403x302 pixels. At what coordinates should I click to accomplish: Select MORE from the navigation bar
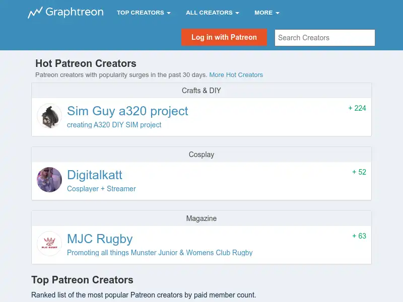coord(266,13)
